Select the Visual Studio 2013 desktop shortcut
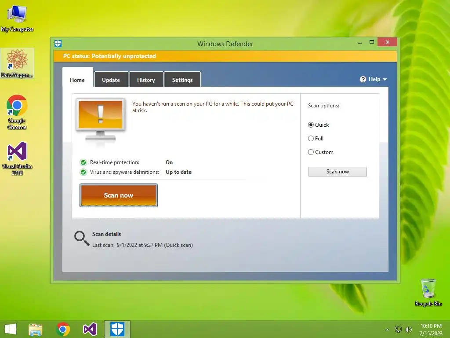Viewport: 450px width, 338px height. (17, 158)
